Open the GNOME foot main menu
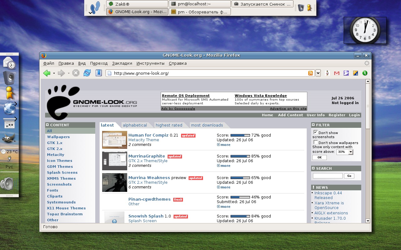The height and width of the screenshot is (250, 401). tap(95, 8)
